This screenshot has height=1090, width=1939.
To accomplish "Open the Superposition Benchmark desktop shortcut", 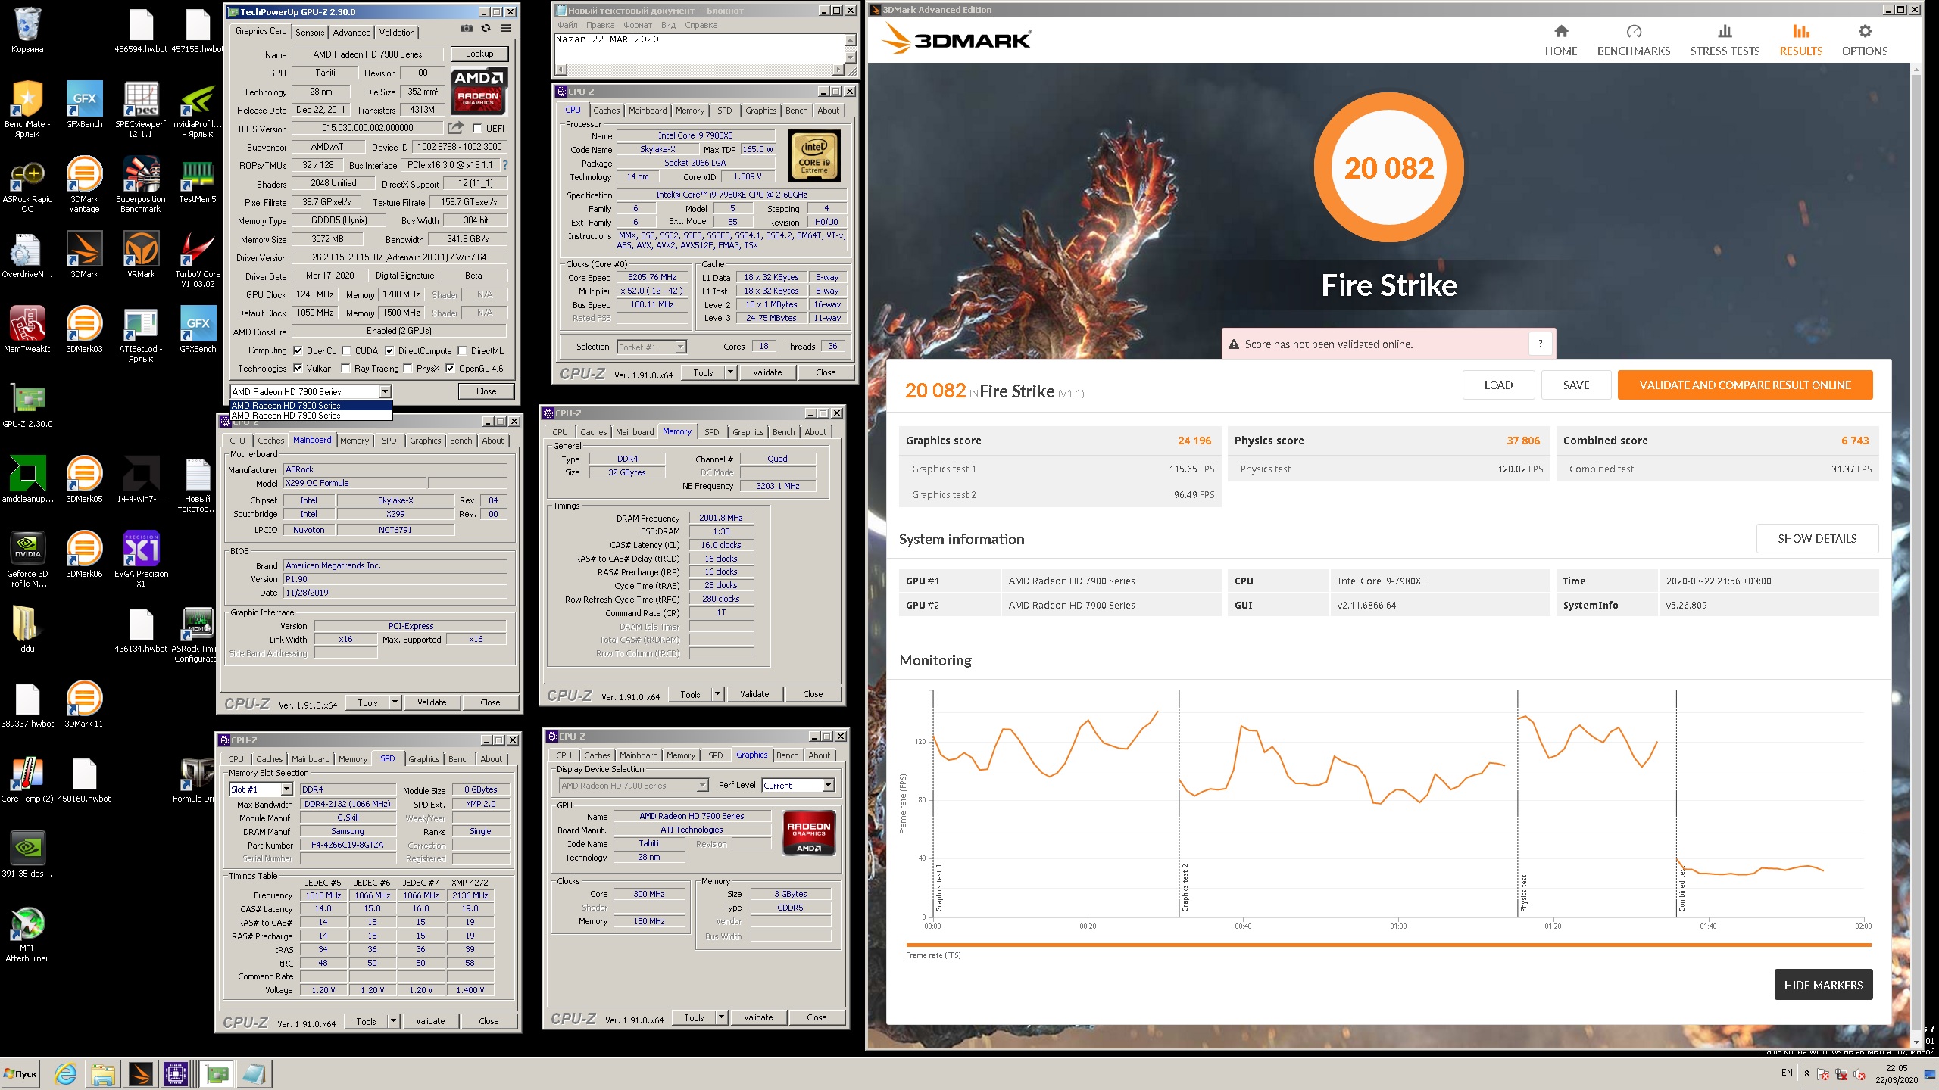I will 141,184.
